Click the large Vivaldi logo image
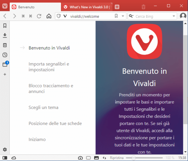This screenshot has height=161, width=188. click(x=144, y=41)
